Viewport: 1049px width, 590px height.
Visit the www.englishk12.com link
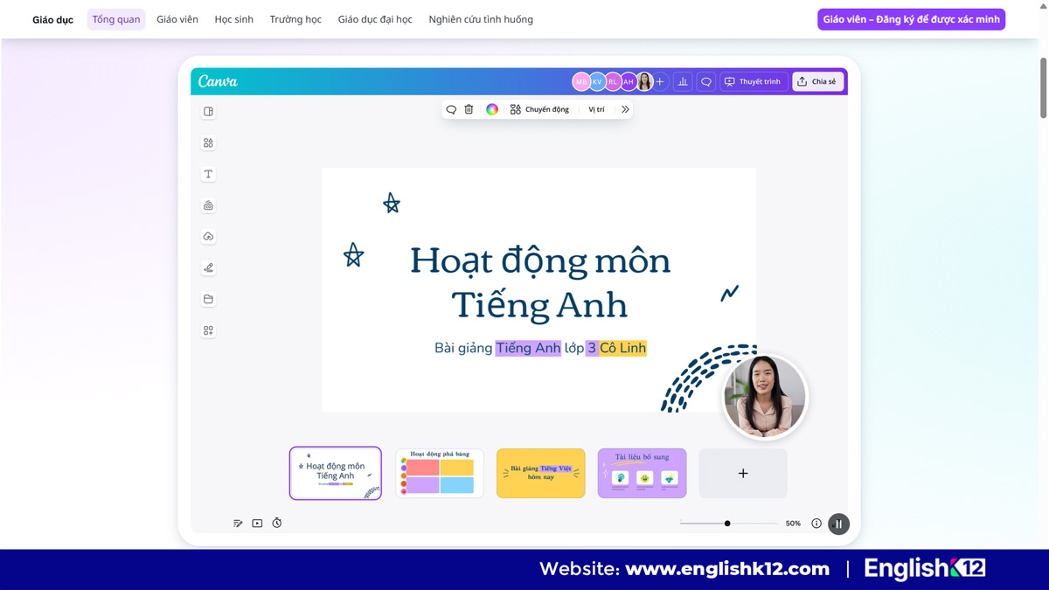[x=727, y=568]
